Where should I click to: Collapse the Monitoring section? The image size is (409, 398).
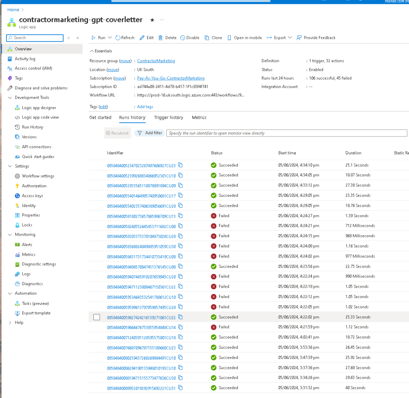coord(10,235)
